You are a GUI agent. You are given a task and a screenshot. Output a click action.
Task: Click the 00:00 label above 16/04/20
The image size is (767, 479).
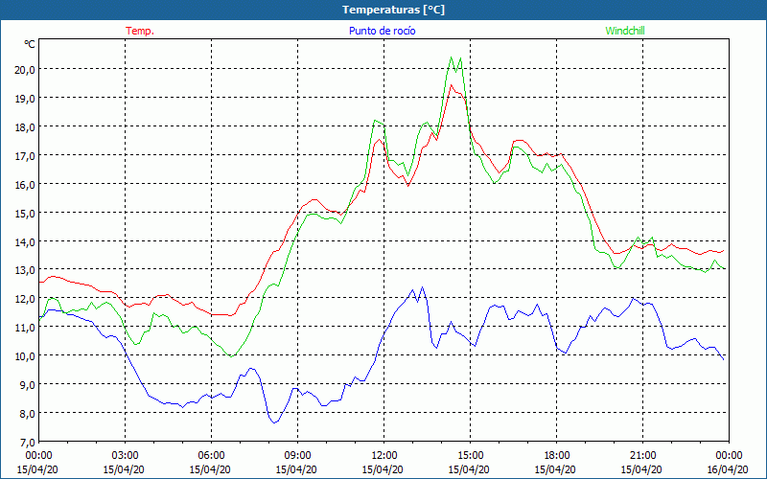(729, 456)
